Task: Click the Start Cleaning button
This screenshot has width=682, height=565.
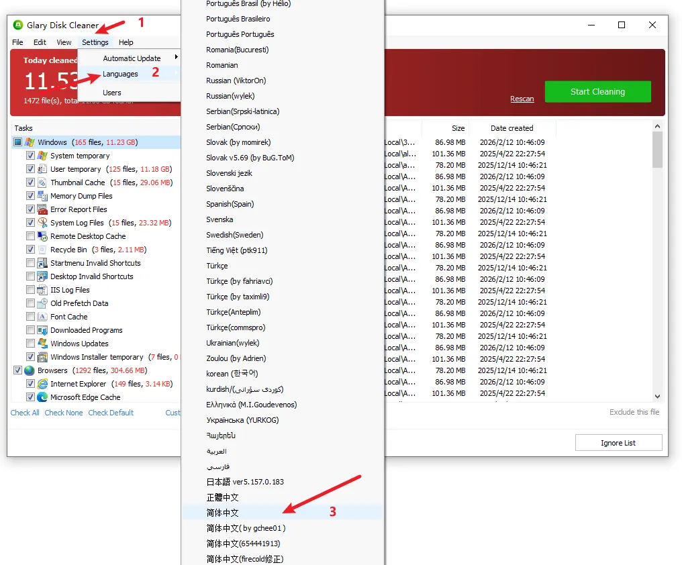Action: pos(597,92)
